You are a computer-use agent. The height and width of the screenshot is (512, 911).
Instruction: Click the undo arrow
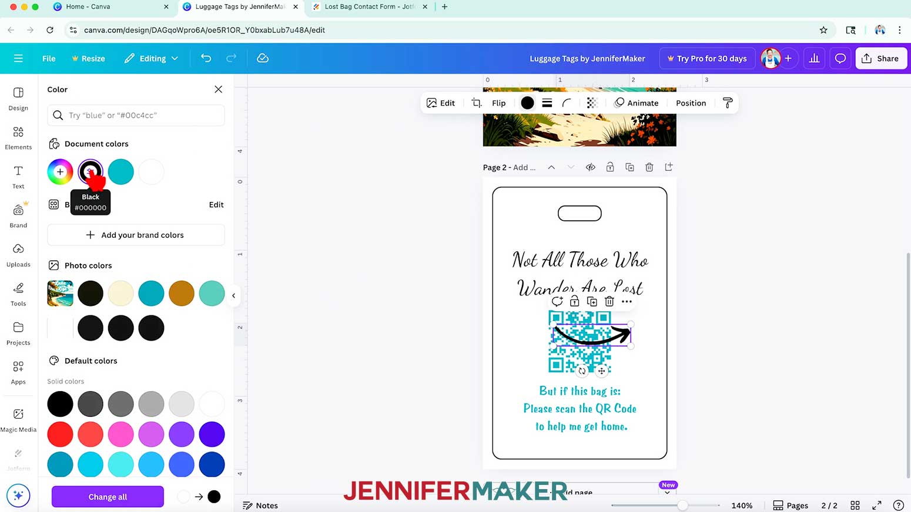pos(206,58)
